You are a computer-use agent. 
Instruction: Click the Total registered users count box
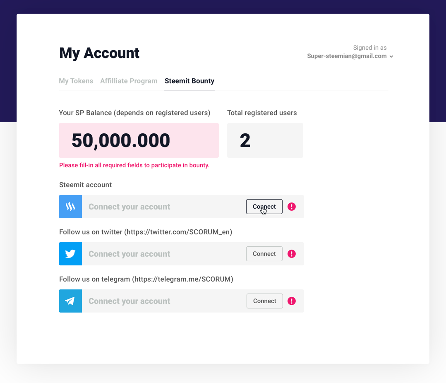(x=265, y=140)
